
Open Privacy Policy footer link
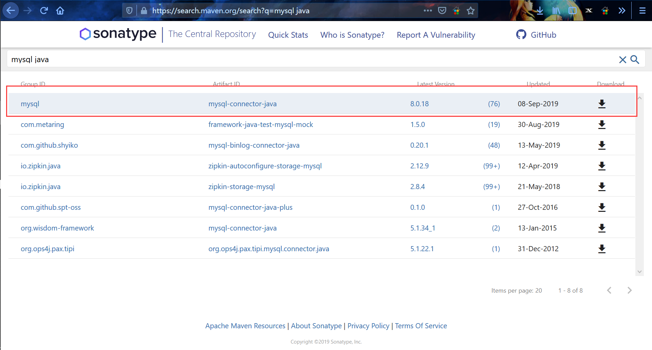point(368,326)
